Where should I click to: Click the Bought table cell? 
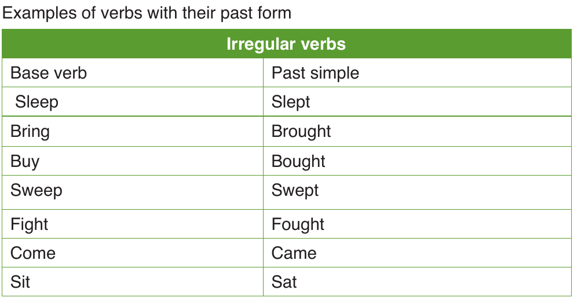click(x=417, y=161)
